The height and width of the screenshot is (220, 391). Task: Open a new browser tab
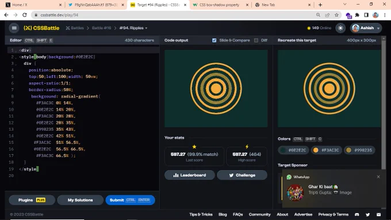click(320, 5)
